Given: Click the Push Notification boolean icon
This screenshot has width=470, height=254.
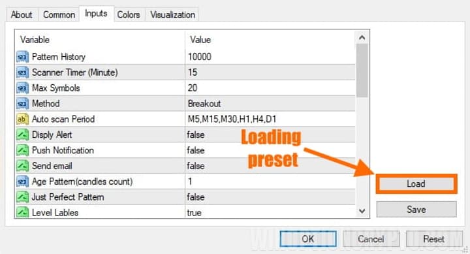Looking at the screenshot, I should pyautogui.click(x=22, y=150).
